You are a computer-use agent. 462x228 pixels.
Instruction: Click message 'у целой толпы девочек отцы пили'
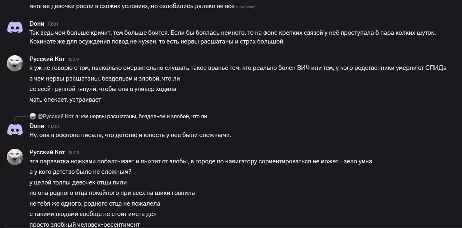(78, 183)
